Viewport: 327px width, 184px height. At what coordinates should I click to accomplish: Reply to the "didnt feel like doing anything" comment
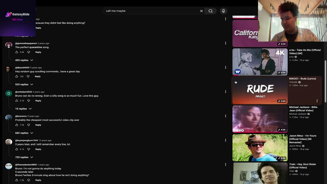(x=38, y=28)
